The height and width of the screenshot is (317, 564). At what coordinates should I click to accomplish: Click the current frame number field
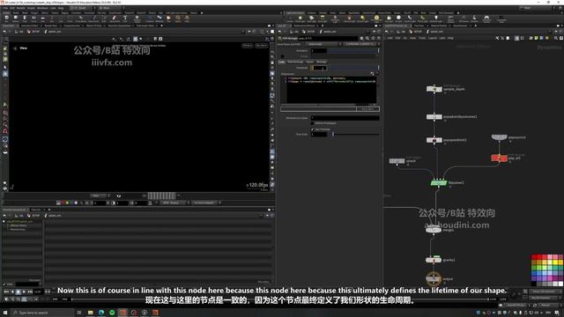point(38,291)
